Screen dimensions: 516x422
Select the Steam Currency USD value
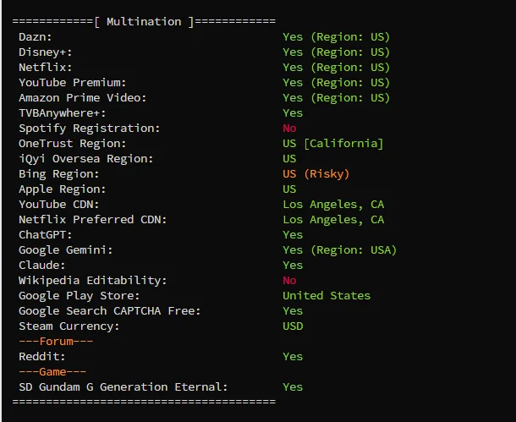click(293, 326)
